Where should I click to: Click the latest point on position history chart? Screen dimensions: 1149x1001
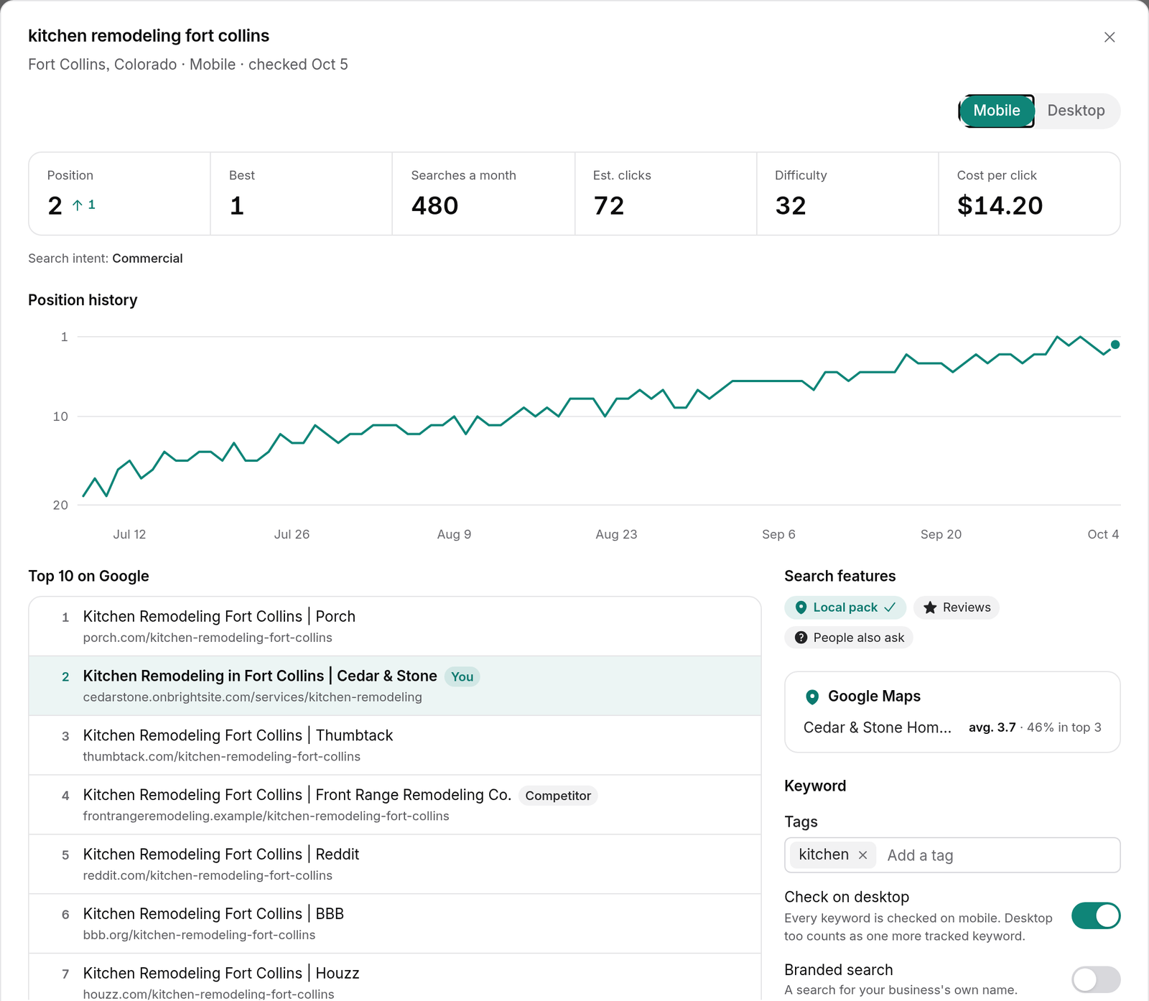click(x=1115, y=345)
